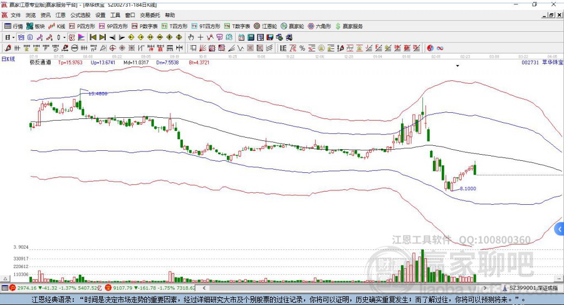Open the 9T四方形 tool

coord(206,26)
